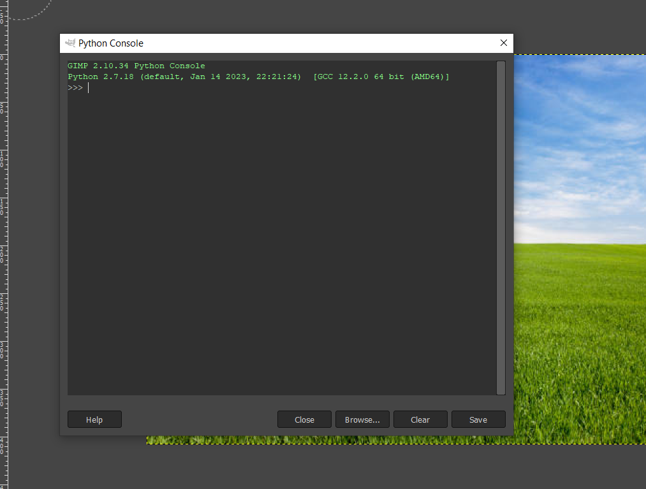Save the console session
This screenshot has width=646, height=489.
tap(478, 420)
